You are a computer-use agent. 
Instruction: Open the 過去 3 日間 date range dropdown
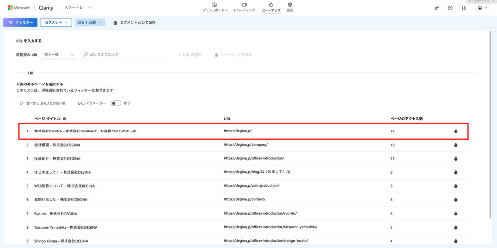click(90, 22)
